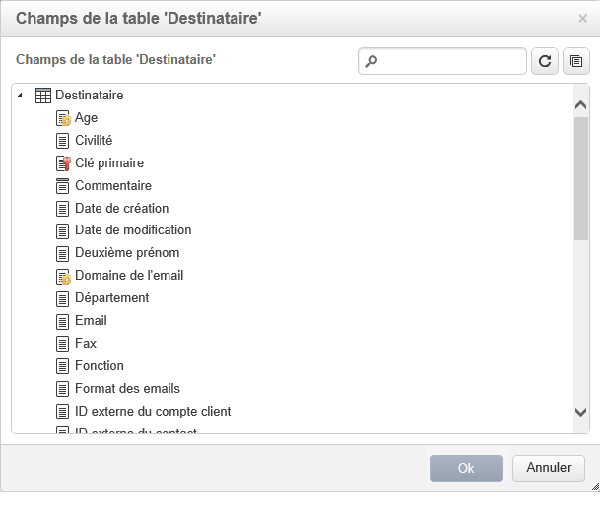
Task: Select the Format des emails field
Action: tap(127, 389)
